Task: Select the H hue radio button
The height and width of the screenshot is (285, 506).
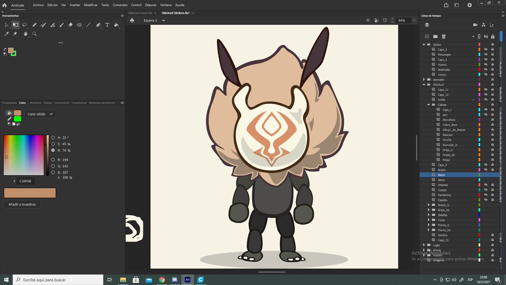Action: 53,138
